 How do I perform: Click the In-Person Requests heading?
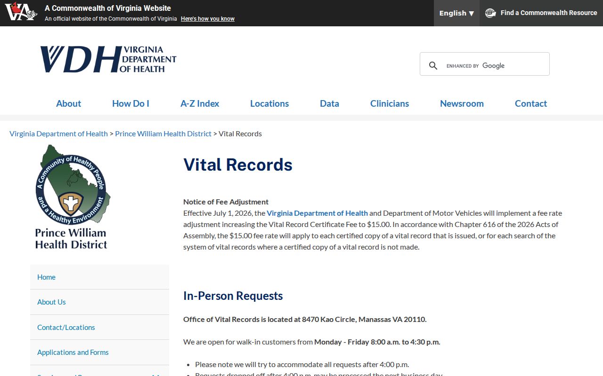click(x=233, y=296)
